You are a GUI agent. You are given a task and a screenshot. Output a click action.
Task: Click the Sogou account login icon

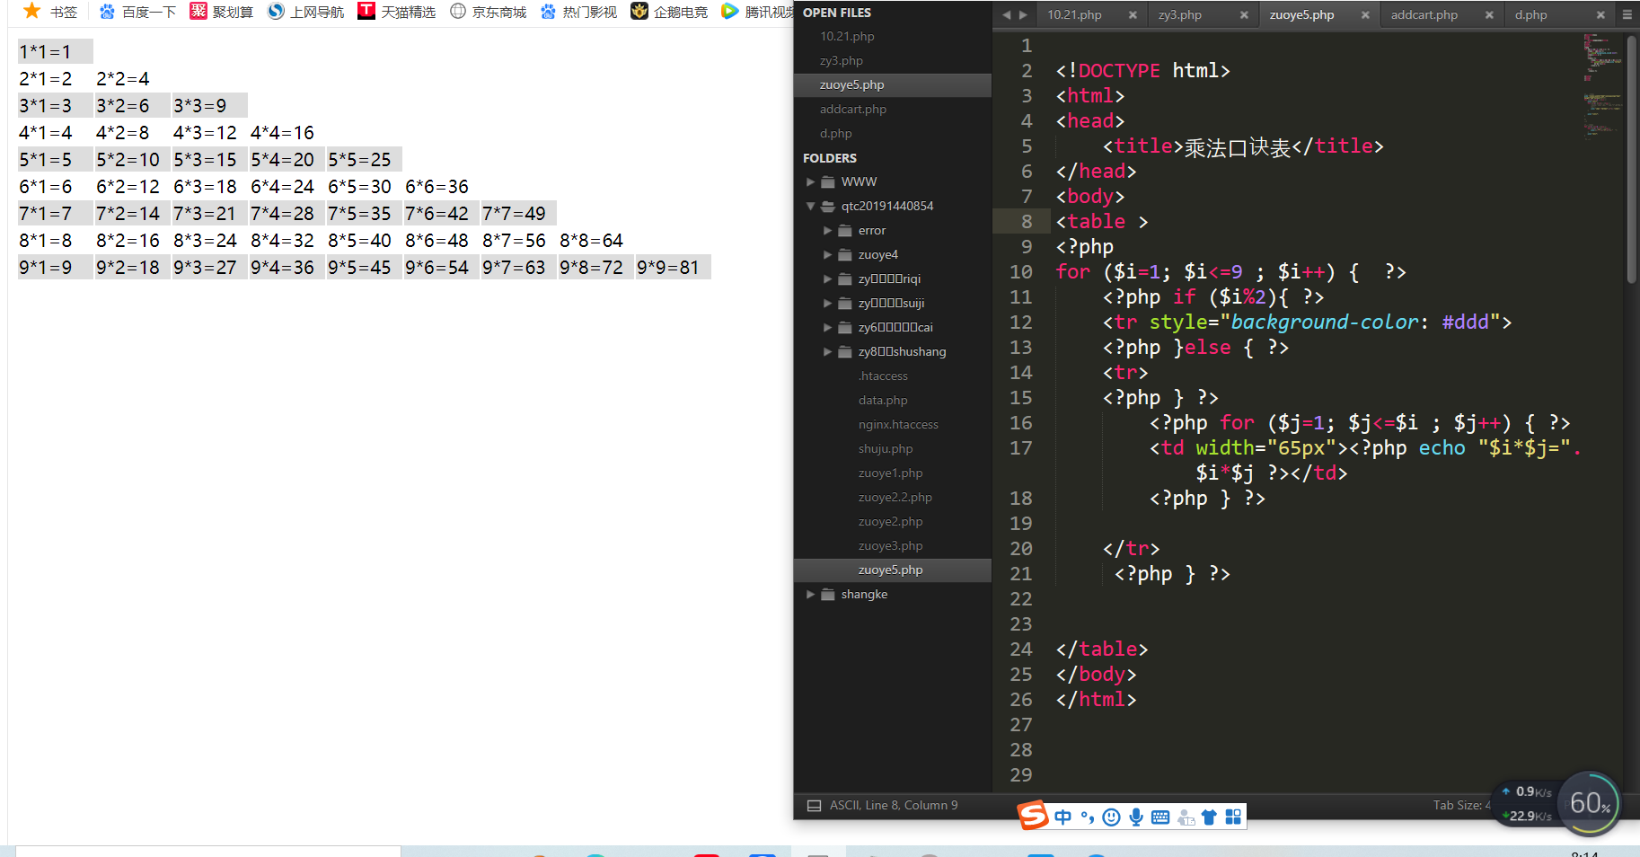[1186, 817]
